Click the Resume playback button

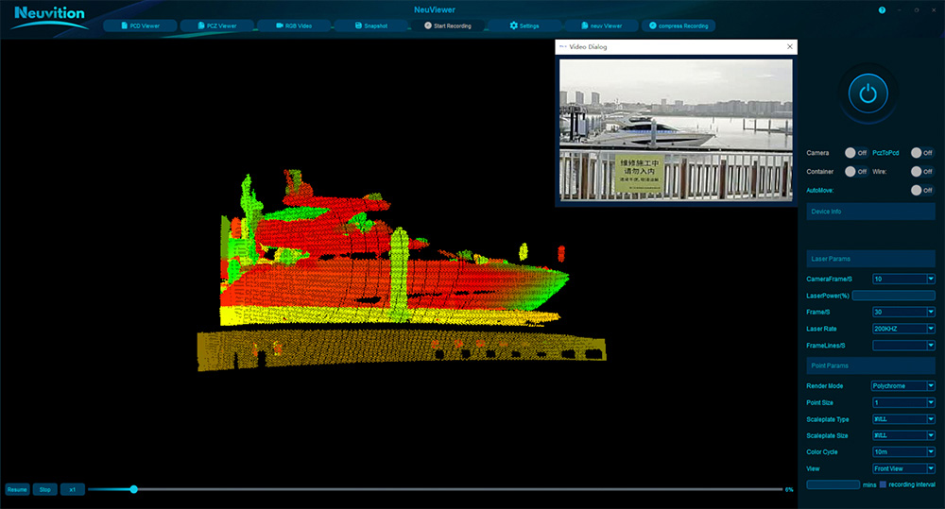(17, 490)
